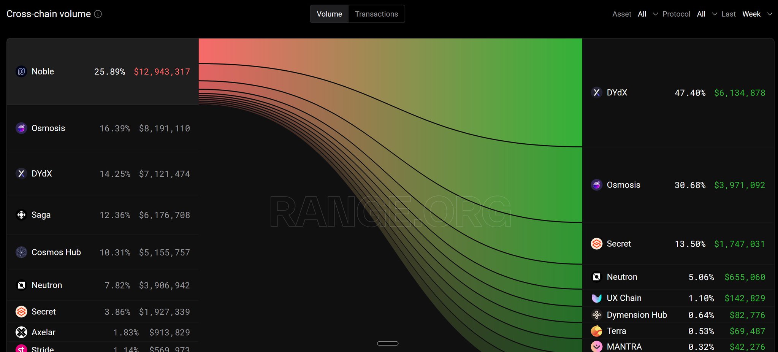This screenshot has height=352, width=778.
Task: Click the $655,060 Neutron destination volume
Action: (x=745, y=277)
